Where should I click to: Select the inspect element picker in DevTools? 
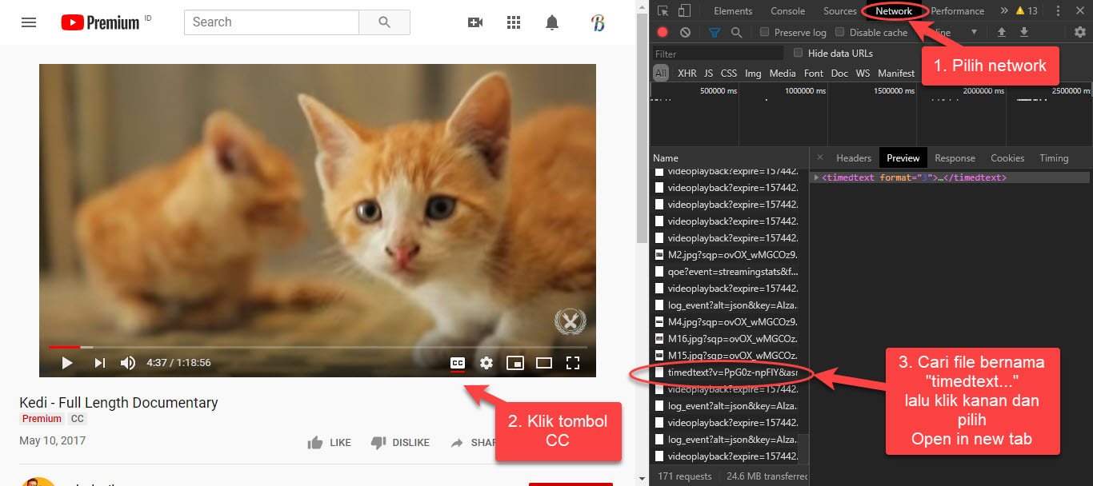click(x=663, y=10)
